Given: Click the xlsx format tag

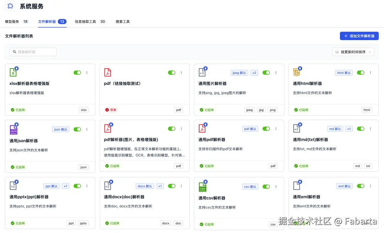Looking at the screenshot, I should tap(84, 110).
